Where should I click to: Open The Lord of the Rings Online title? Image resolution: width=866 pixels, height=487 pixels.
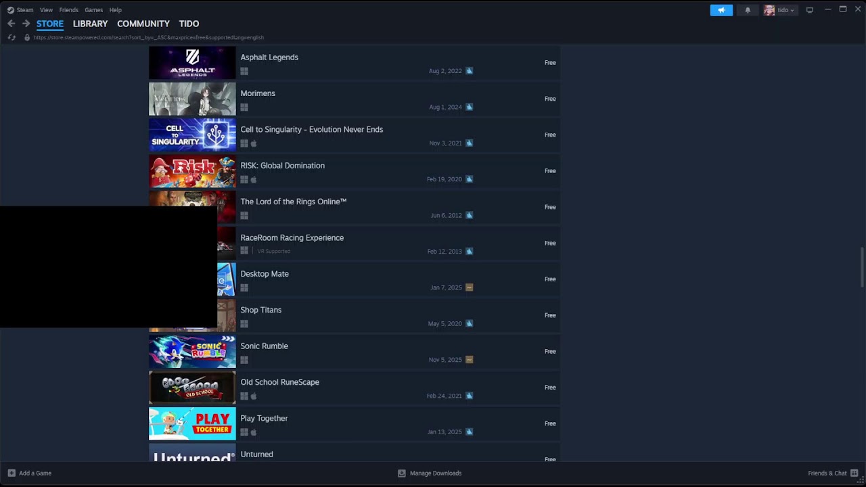[294, 202]
